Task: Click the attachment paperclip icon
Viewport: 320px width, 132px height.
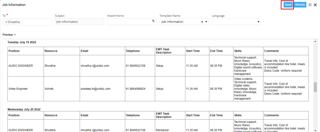Action: pyautogui.click(x=153, y=21)
